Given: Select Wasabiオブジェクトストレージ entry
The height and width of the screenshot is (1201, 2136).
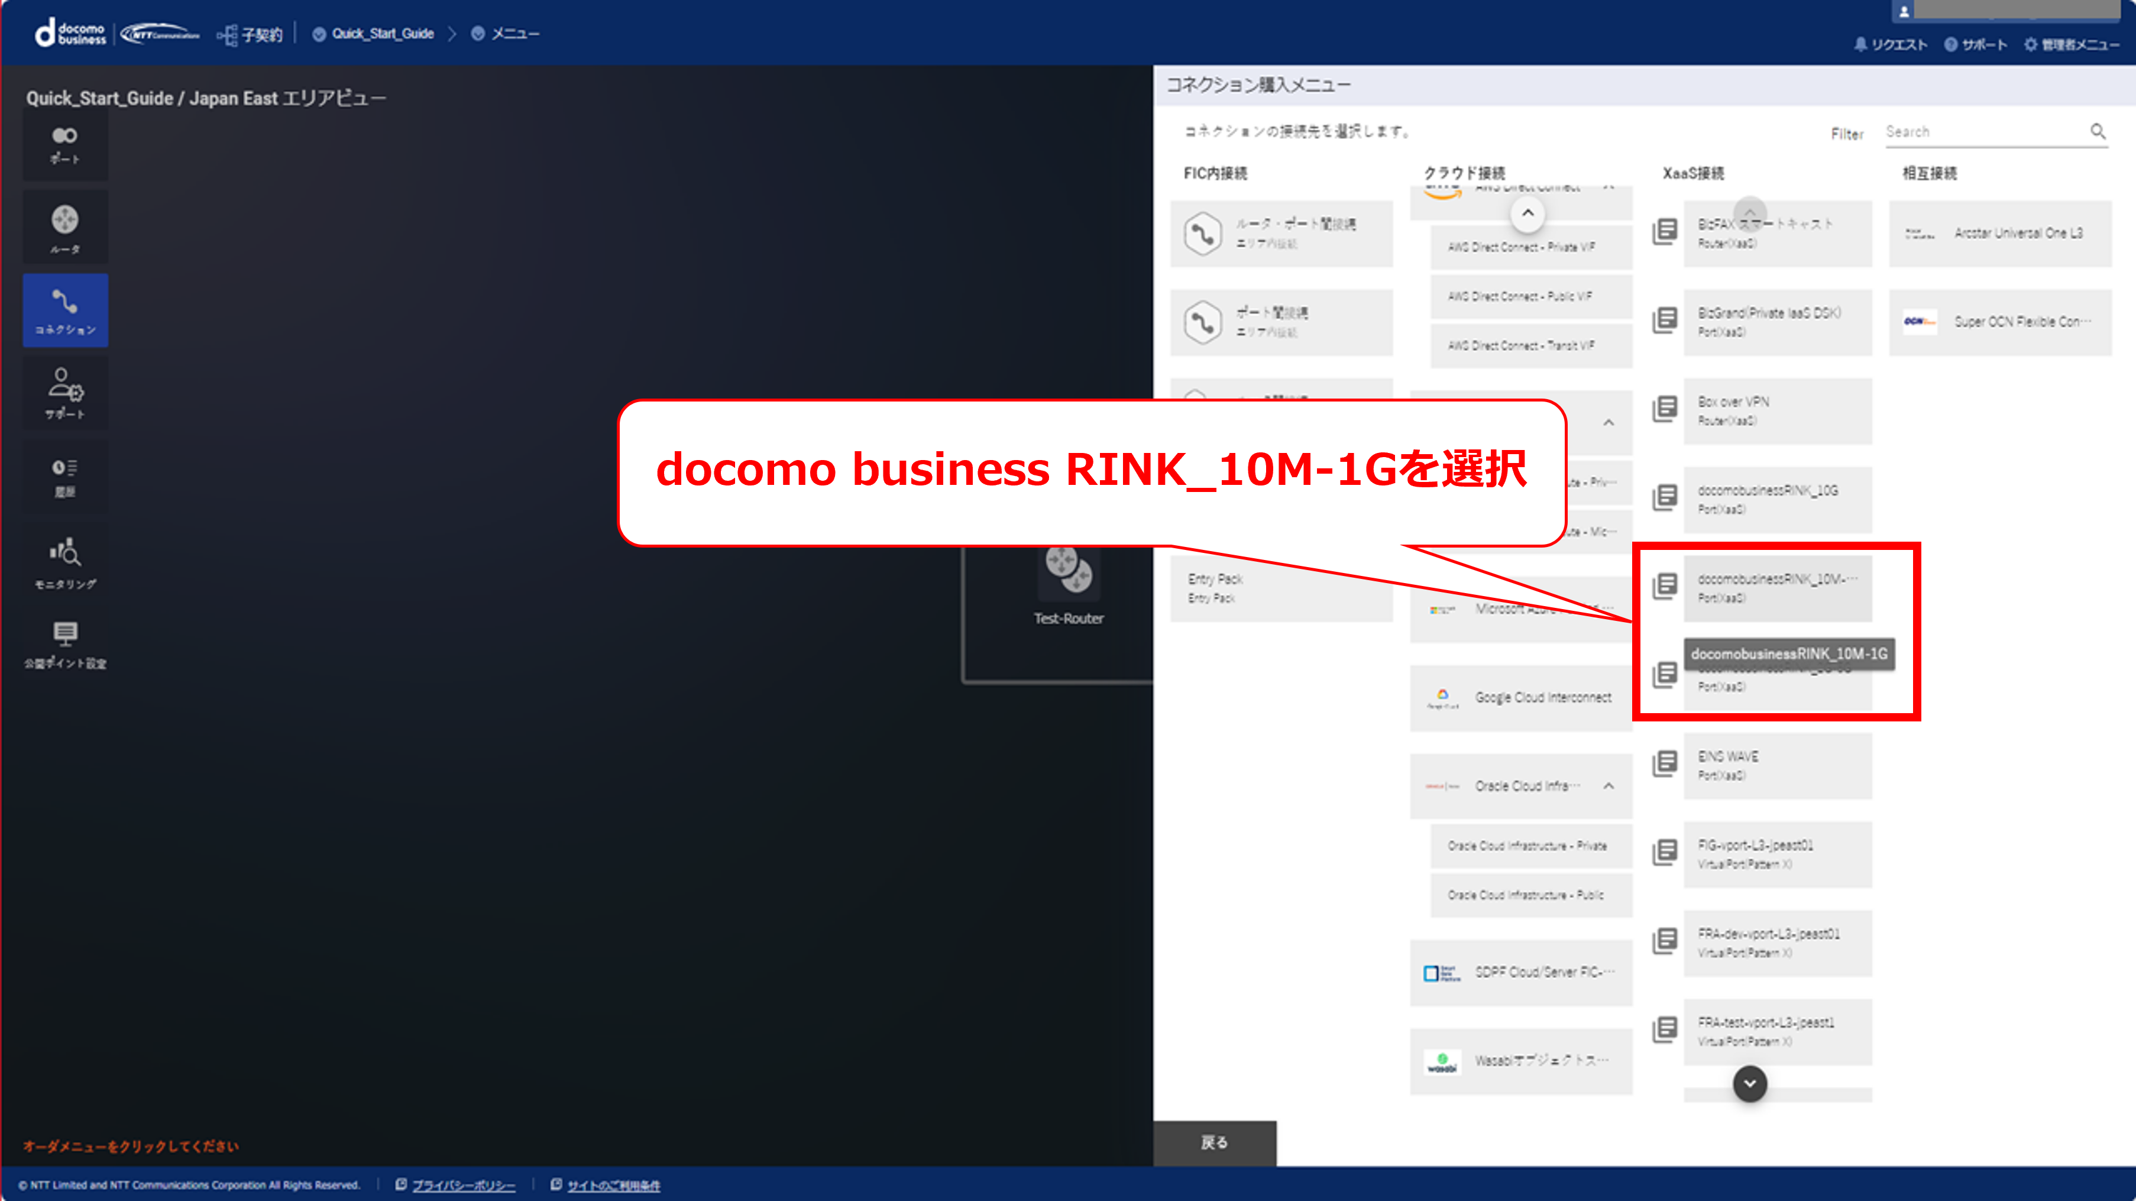Looking at the screenshot, I should point(1521,1061).
